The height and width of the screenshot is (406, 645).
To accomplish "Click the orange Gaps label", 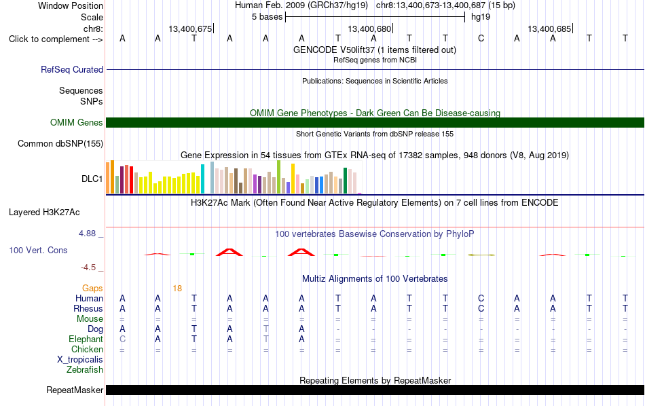I will click(x=92, y=289).
